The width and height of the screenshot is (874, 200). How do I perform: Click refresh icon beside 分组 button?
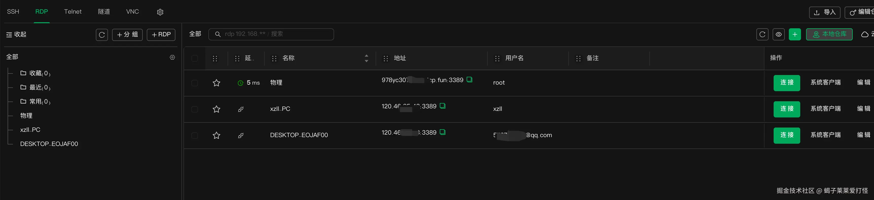click(102, 34)
